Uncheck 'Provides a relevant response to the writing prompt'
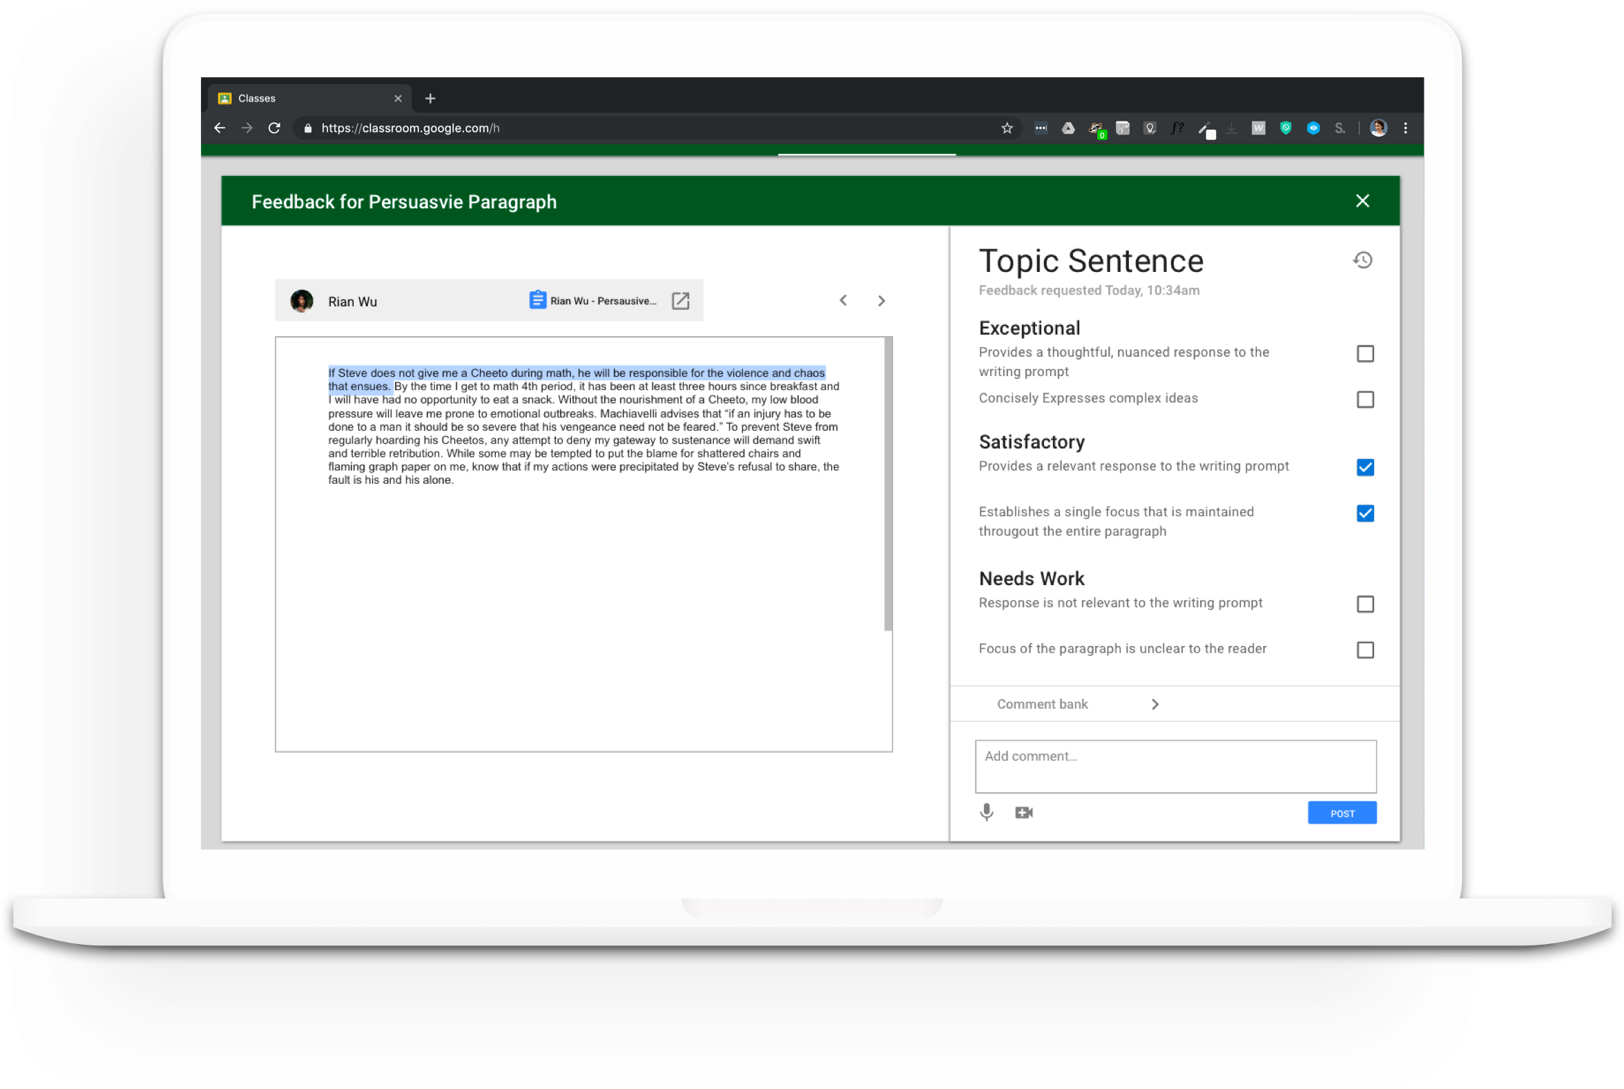 [x=1365, y=467]
